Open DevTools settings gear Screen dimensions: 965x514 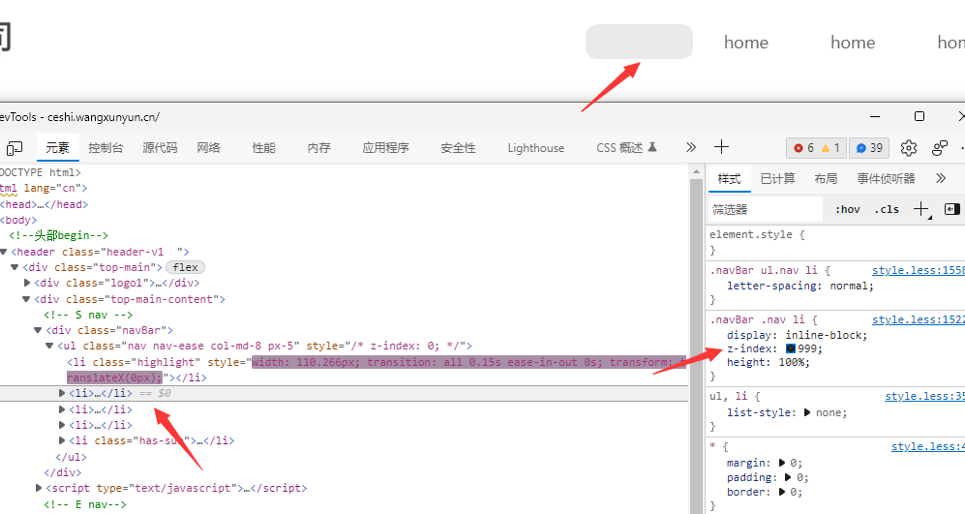[909, 148]
